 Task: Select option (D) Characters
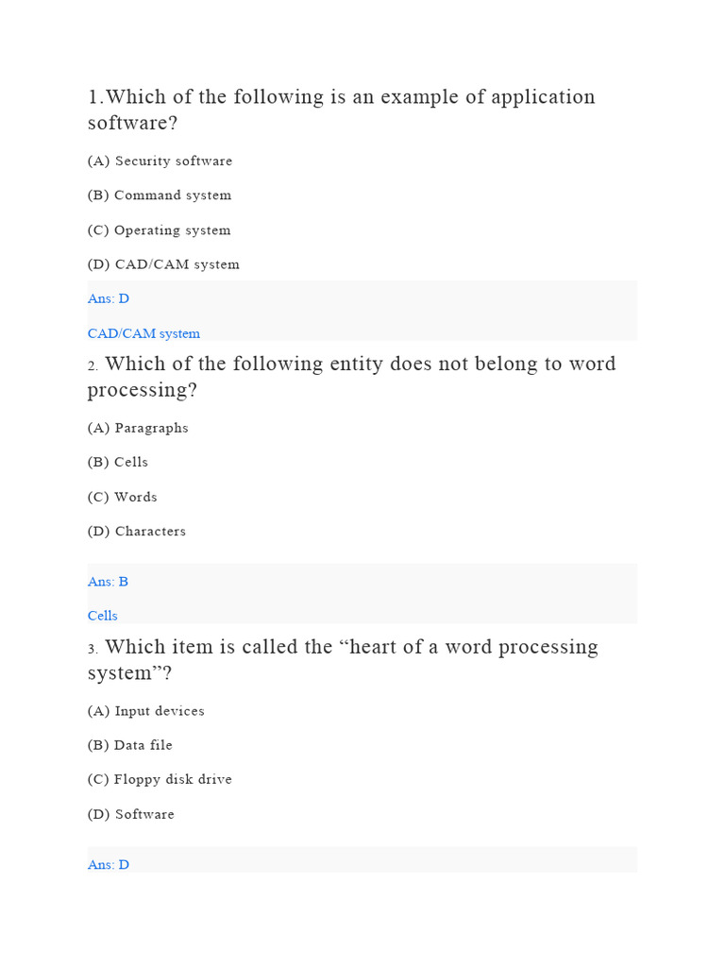click(x=137, y=532)
